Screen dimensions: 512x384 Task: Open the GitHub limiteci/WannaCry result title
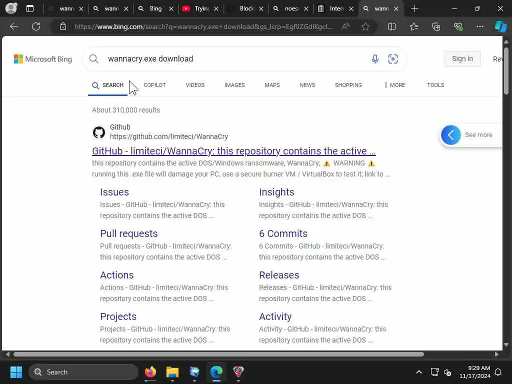234,151
